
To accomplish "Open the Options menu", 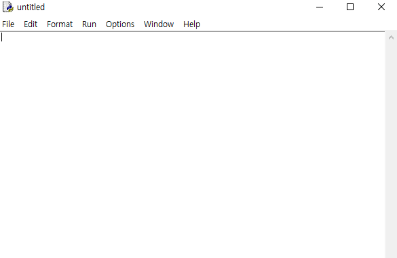I will point(120,24).
